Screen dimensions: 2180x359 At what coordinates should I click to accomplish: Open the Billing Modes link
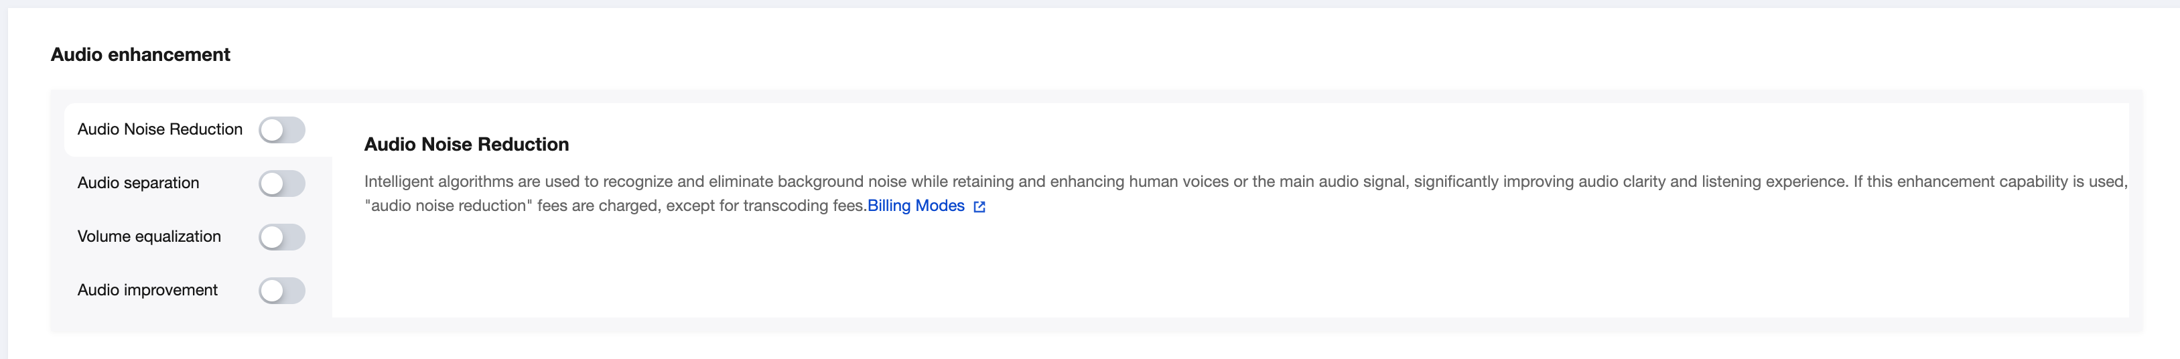[916, 206]
